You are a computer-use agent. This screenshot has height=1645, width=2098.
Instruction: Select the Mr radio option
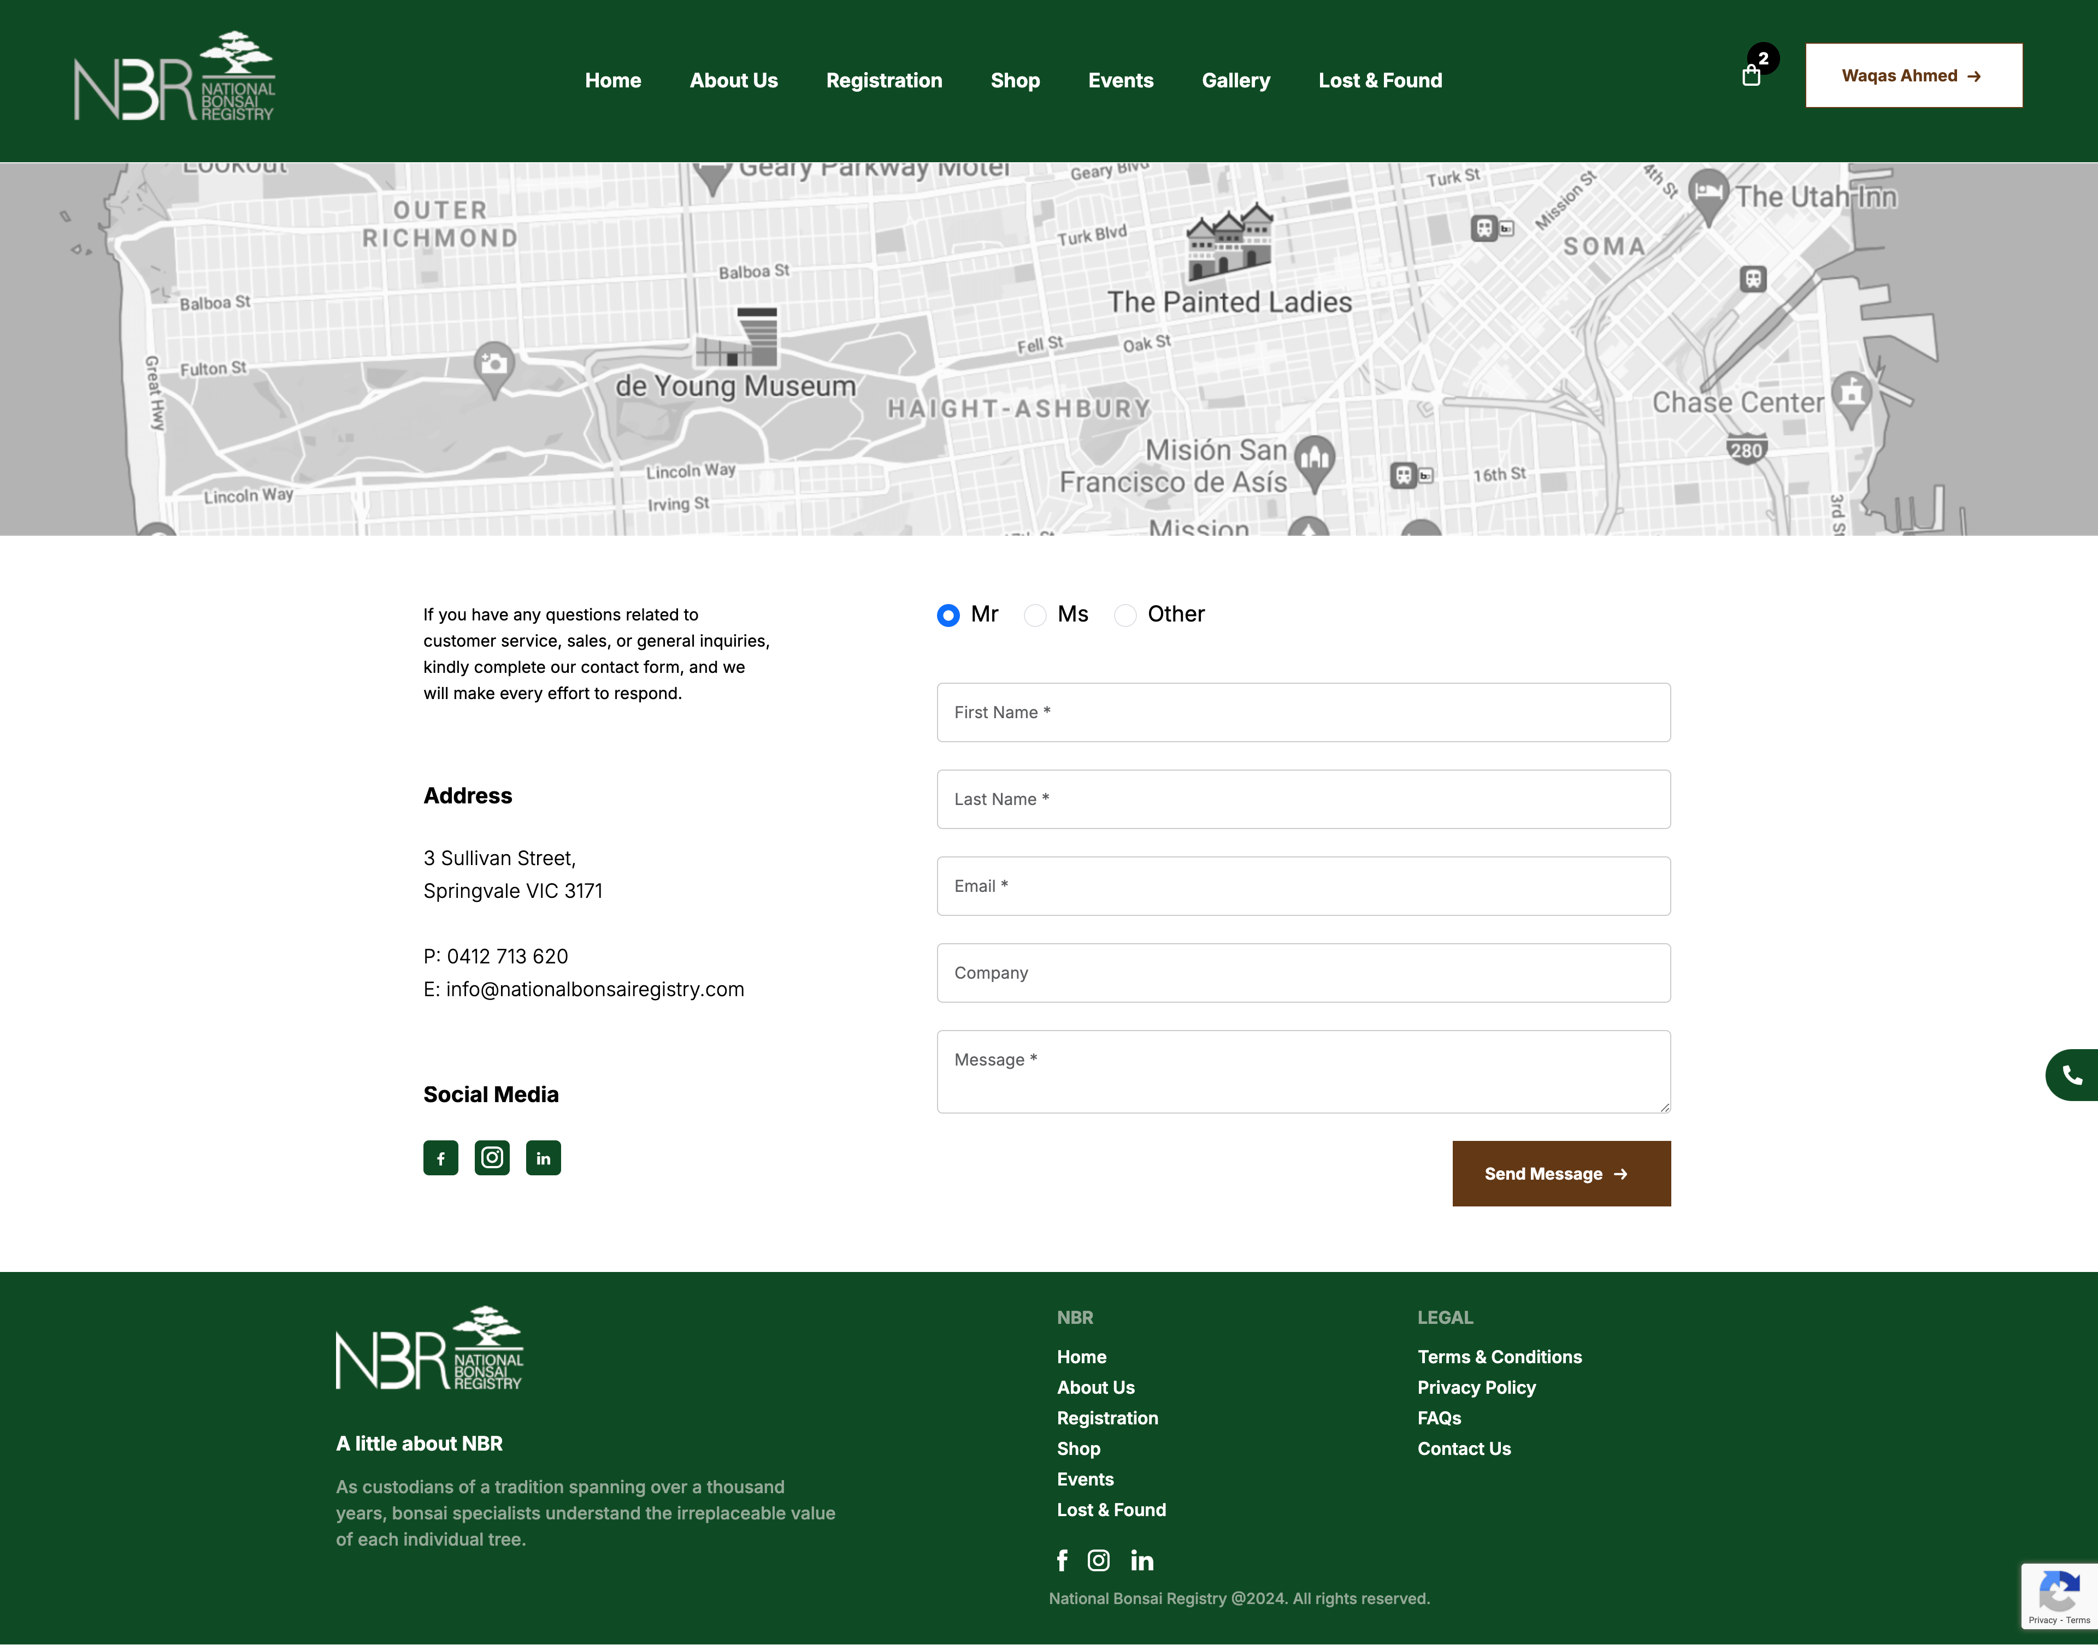click(x=948, y=616)
